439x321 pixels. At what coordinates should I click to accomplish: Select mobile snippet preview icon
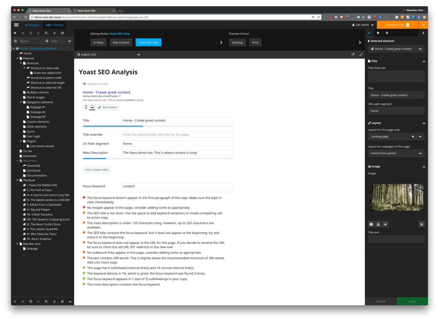click(86, 107)
